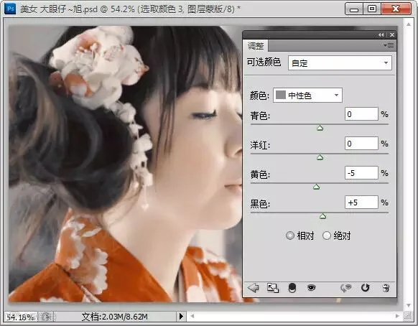Click the view previous state icon
This screenshot has height=326, width=418.
pyautogui.click(x=346, y=288)
